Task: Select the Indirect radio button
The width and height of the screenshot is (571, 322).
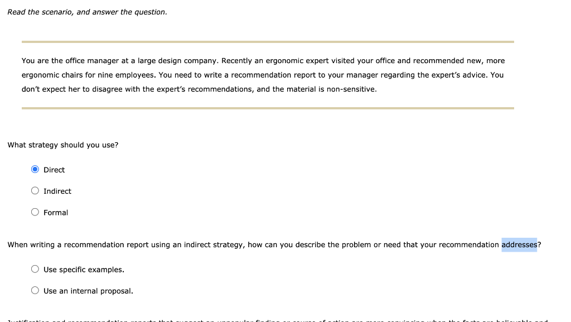Action: [35, 190]
